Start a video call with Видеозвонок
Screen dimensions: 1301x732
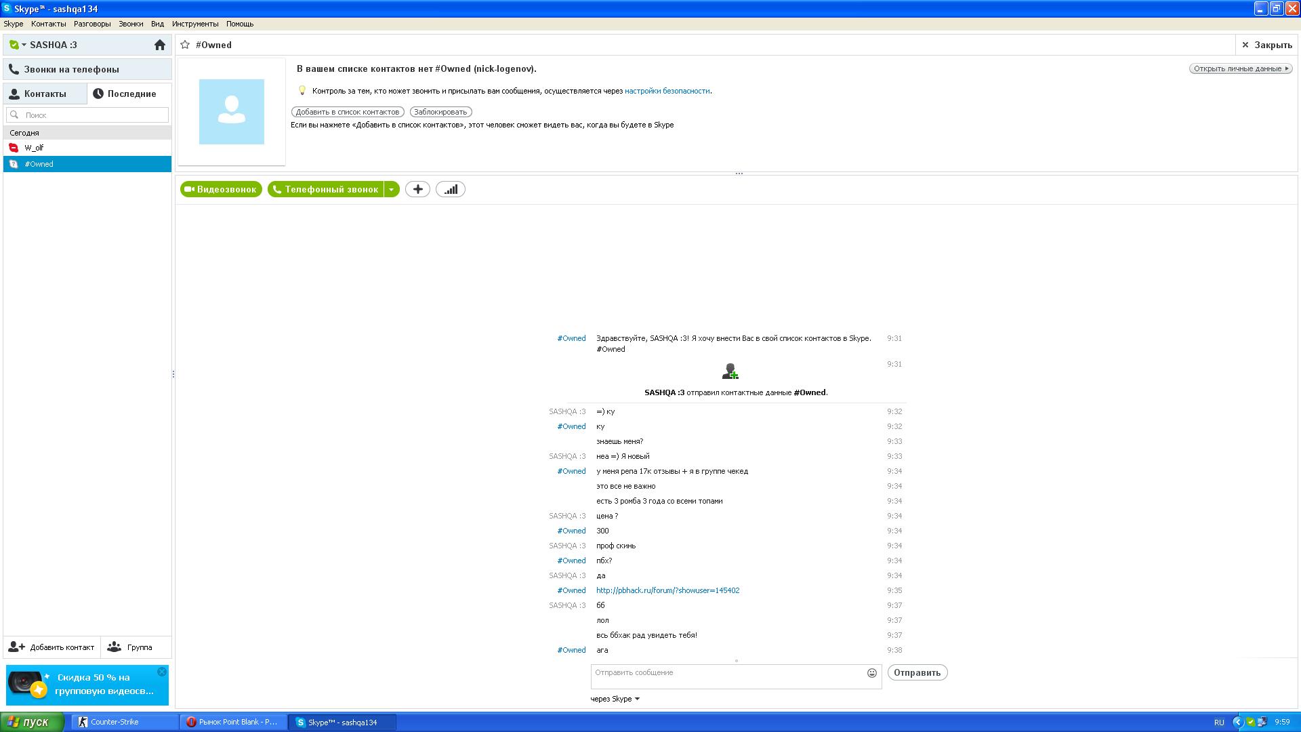(221, 190)
